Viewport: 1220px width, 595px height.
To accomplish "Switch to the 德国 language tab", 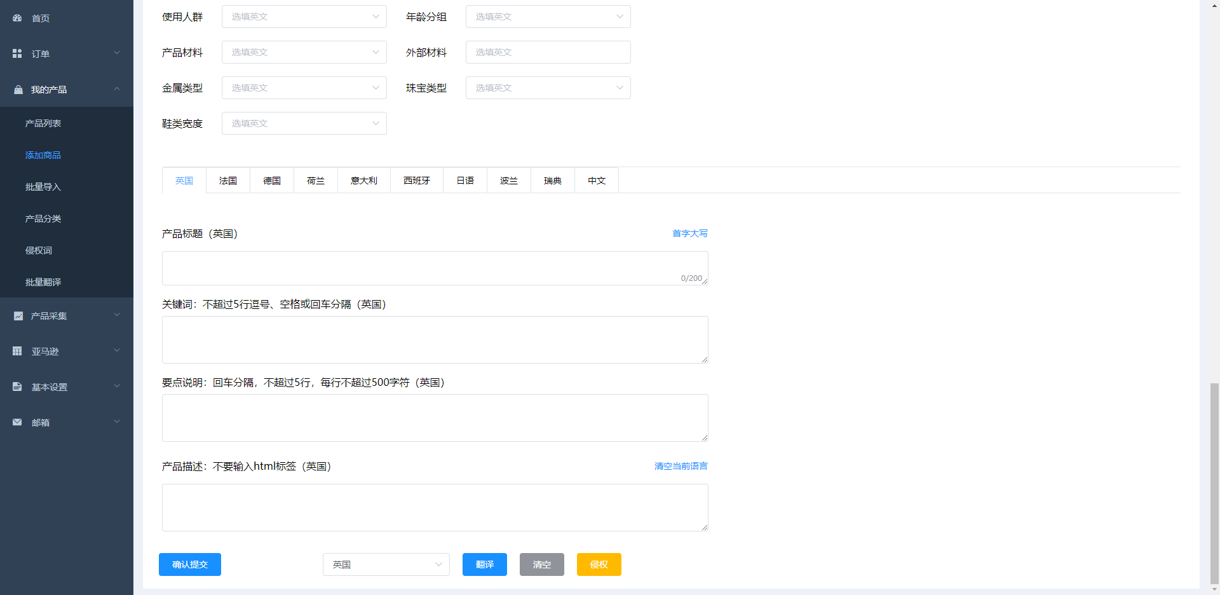I will [272, 181].
